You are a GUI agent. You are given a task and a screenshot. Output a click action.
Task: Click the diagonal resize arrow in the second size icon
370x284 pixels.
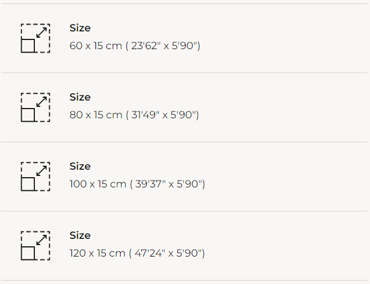41,102
